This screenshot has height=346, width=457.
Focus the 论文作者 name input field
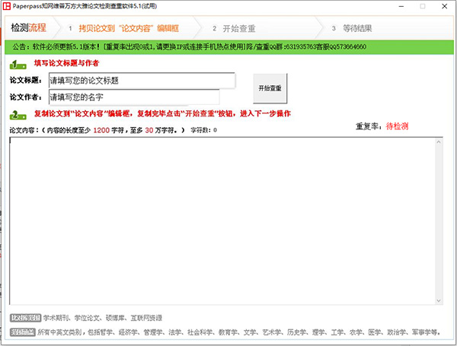coord(134,97)
